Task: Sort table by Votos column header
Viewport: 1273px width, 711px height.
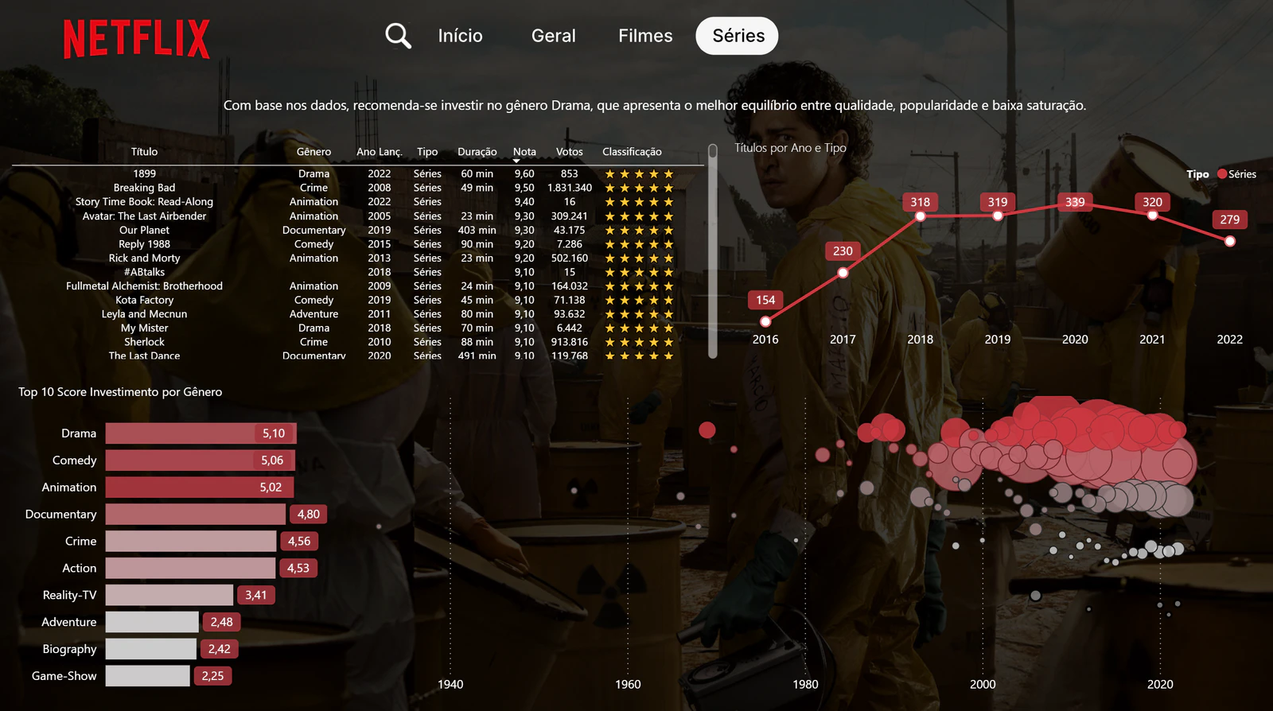Action: 569,152
